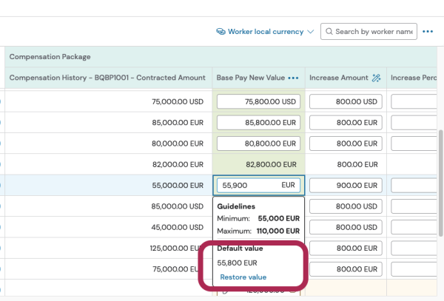Click the currency icon beside Worker local currency

(x=221, y=32)
